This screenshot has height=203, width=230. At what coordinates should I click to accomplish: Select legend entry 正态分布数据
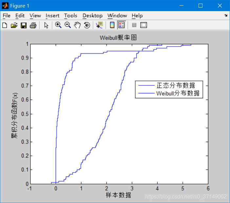(176, 85)
